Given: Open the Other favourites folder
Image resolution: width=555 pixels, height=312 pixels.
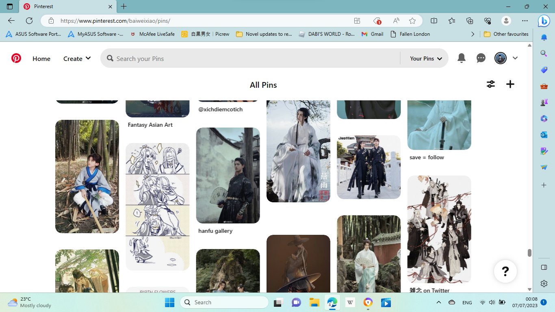Looking at the screenshot, I should (x=506, y=34).
